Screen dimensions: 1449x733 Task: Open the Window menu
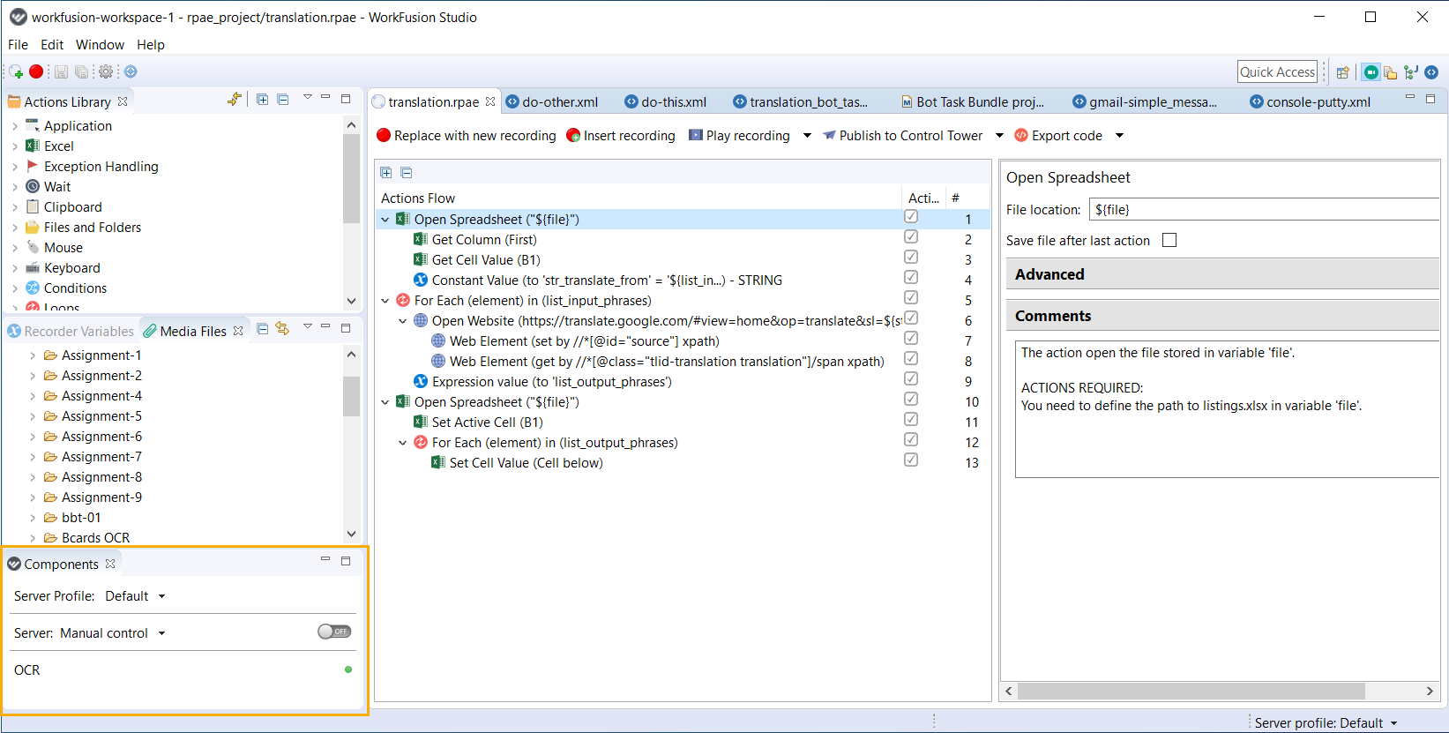click(x=100, y=45)
